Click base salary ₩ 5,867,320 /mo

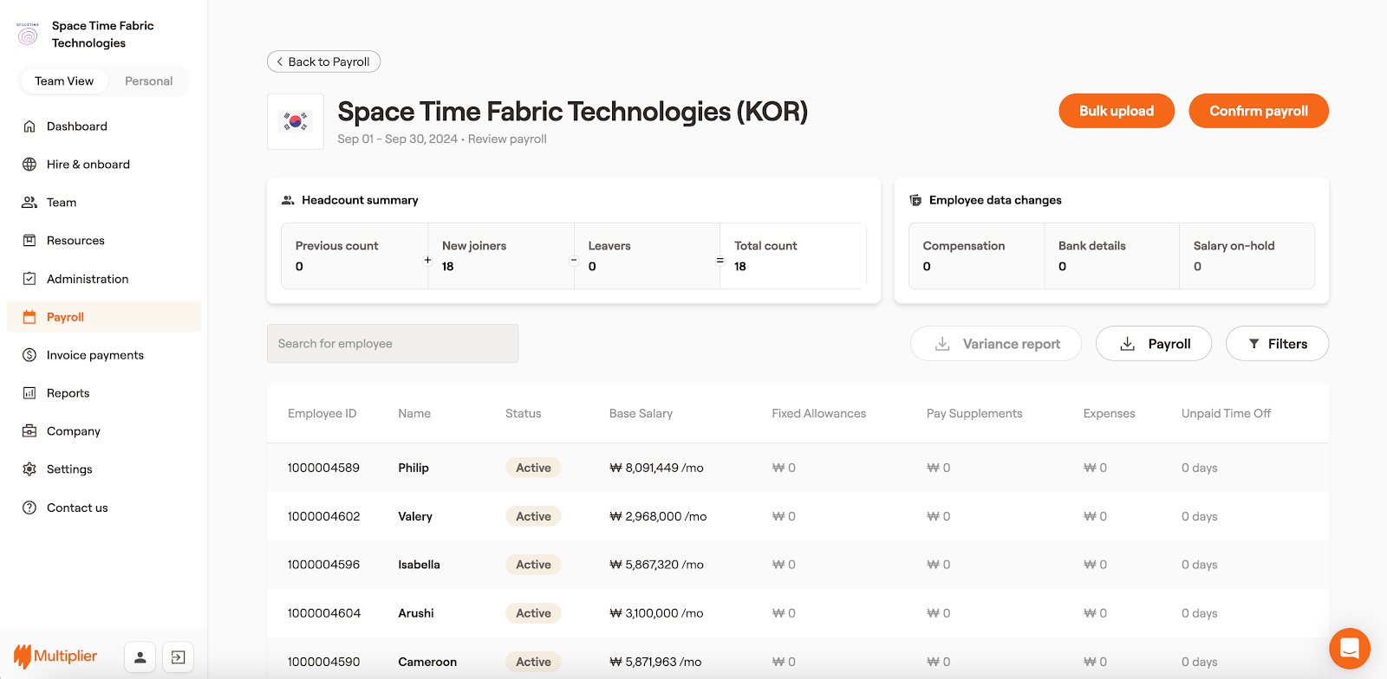coord(656,565)
